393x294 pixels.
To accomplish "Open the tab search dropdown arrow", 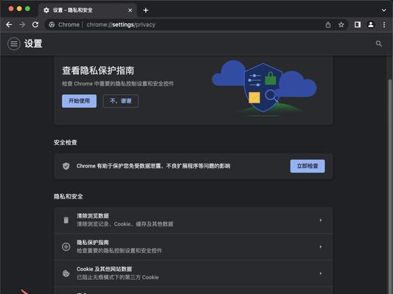I will [383, 10].
